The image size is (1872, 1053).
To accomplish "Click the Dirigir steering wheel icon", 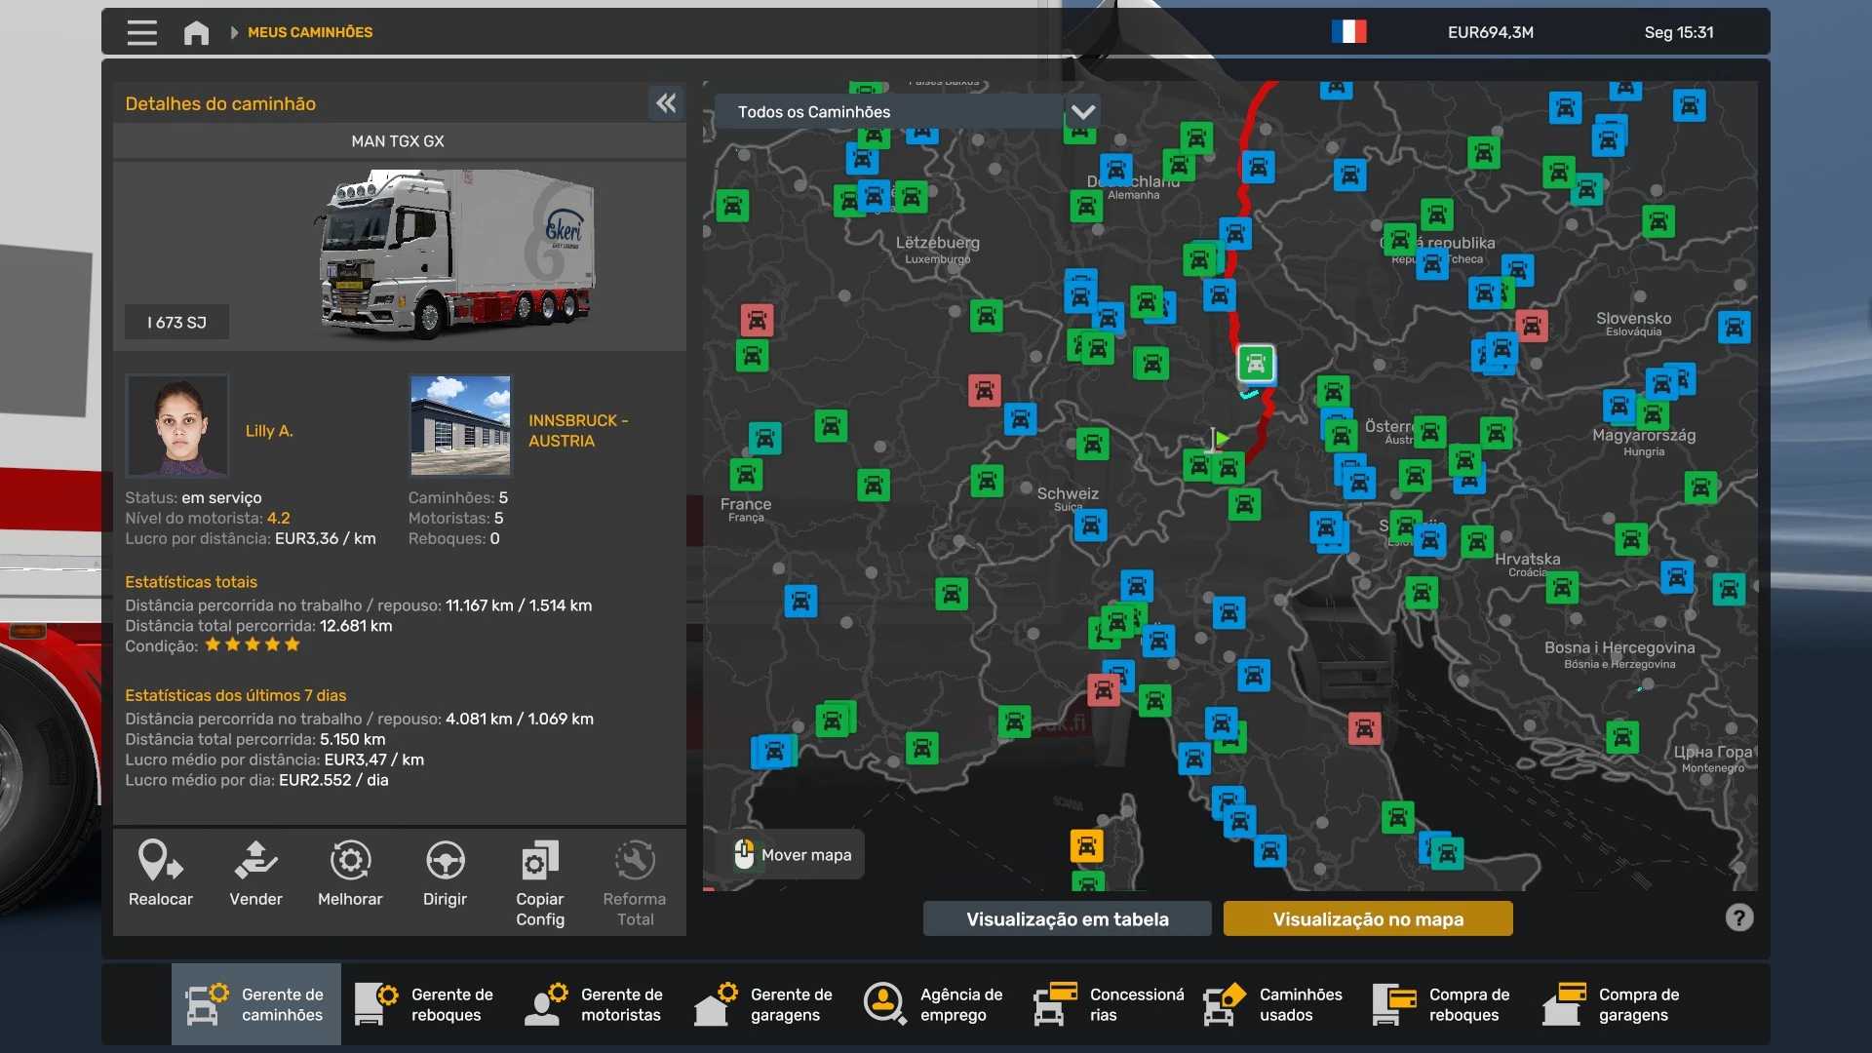I will (445, 861).
